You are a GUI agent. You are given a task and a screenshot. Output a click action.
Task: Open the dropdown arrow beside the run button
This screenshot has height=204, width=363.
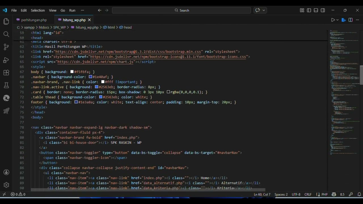[x=337, y=20]
